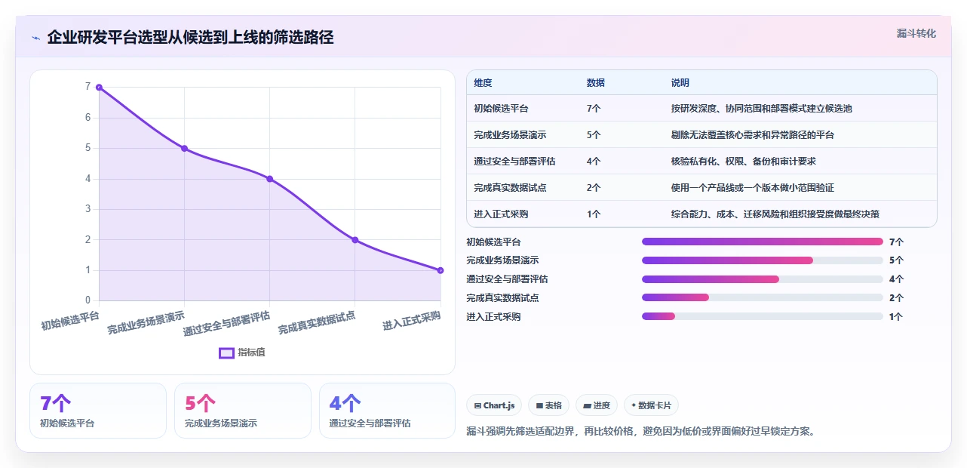Click the chart data point at value 5
The width and height of the screenshot is (967, 468).
coord(184,149)
